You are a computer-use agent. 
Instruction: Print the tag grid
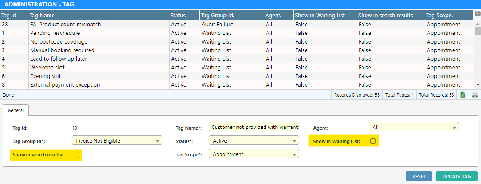[475, 95]
